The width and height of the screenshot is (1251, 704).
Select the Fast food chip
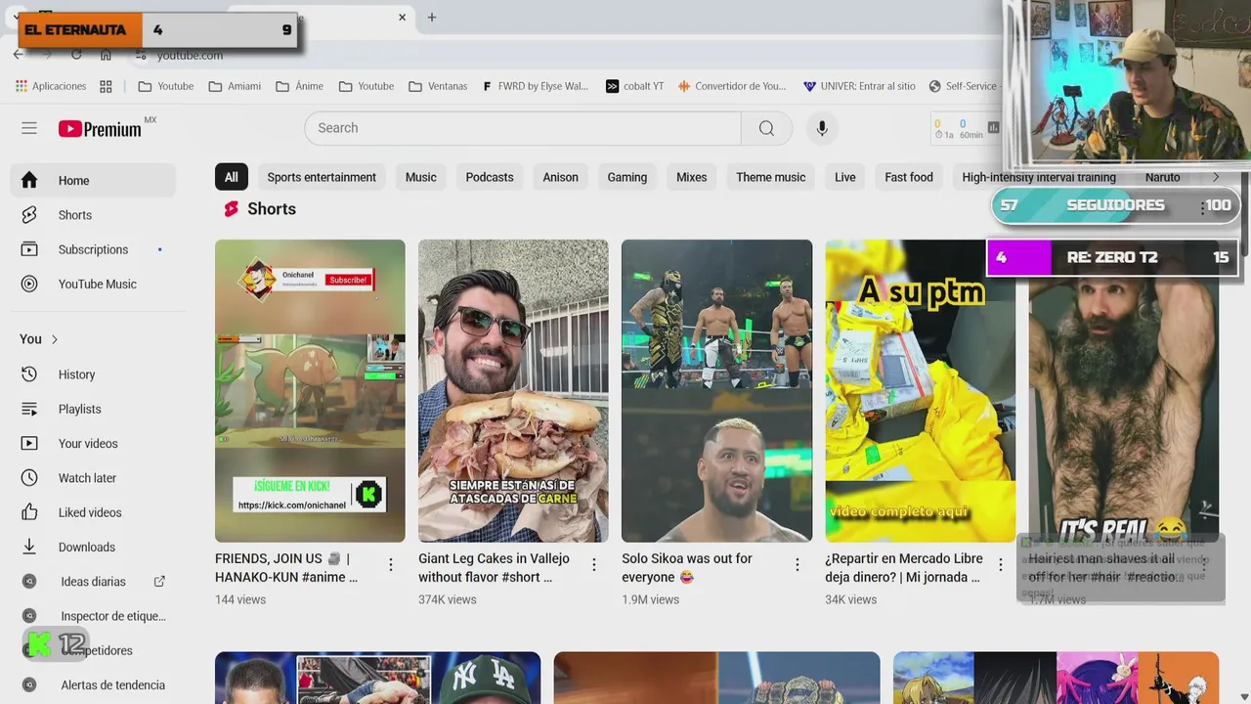pyautogui.click(x=909, y=177)
